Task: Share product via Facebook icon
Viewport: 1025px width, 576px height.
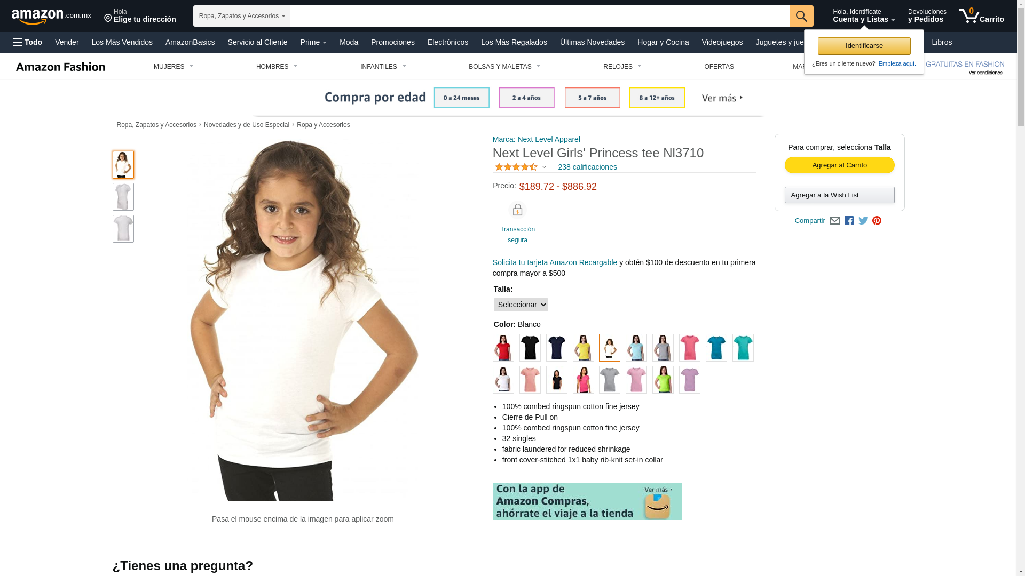Action: pos(849,221)
